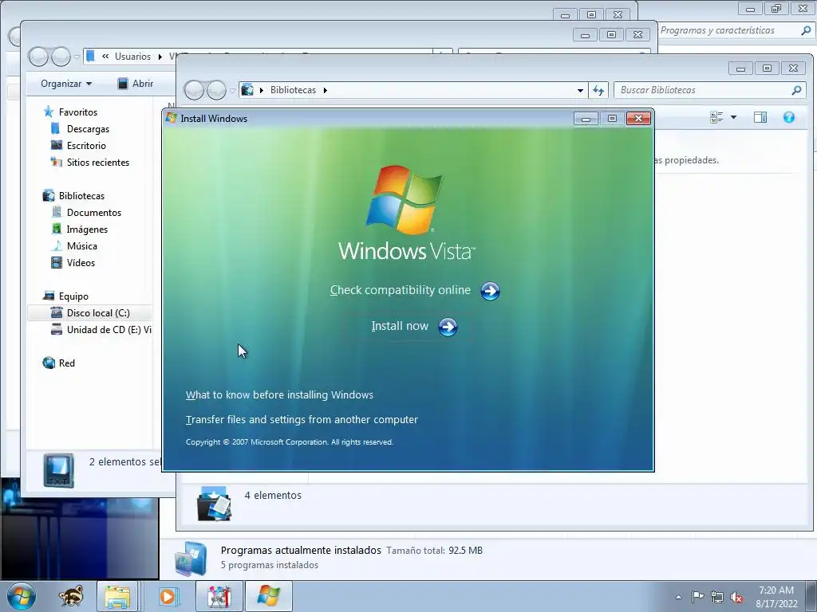Click back button in Bibliotecas window

point(194,90)
